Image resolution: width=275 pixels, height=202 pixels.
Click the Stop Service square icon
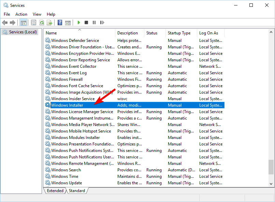coord(86,22)
